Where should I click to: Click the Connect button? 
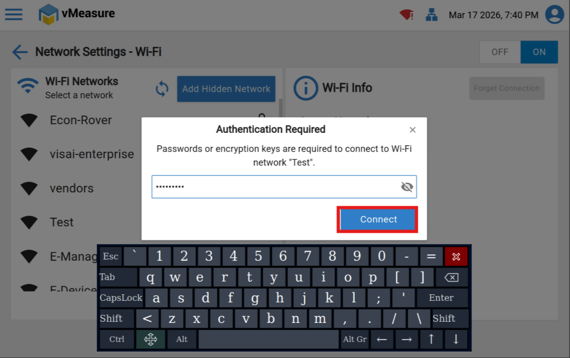click(x=379, y=219)
